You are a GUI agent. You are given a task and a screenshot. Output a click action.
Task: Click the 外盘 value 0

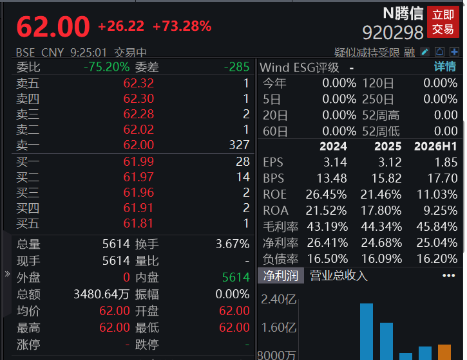126,277
